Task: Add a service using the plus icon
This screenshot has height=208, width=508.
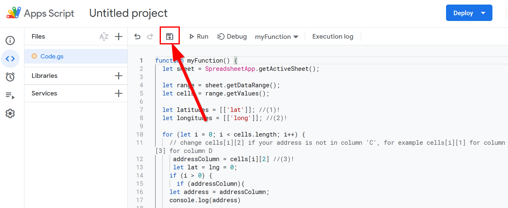Action: 119,93
